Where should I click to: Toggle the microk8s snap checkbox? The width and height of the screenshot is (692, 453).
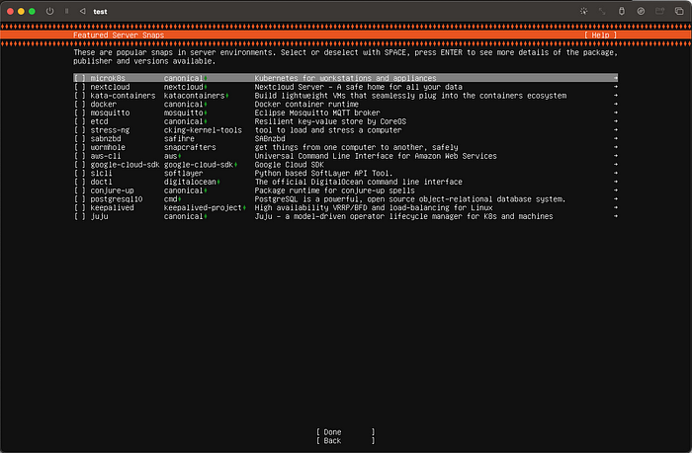(80, 78)
